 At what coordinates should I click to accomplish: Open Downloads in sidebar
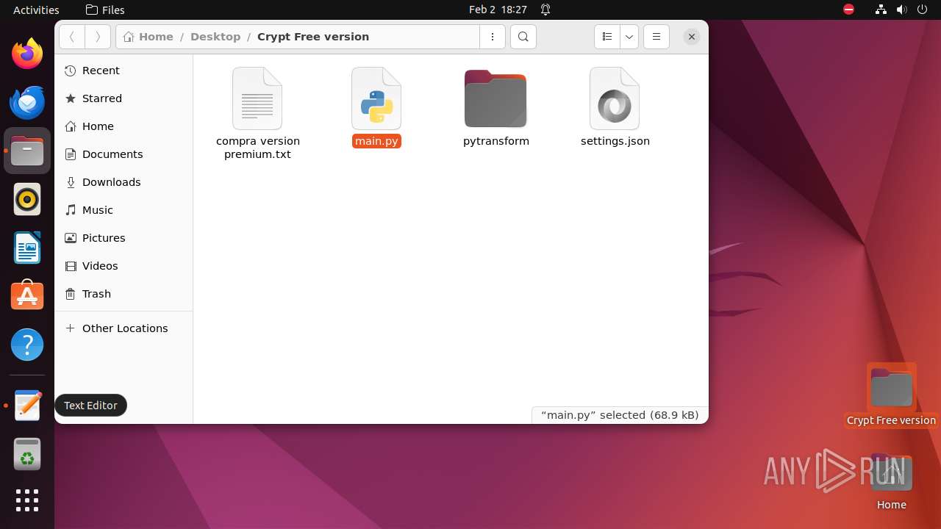pos(124,182)
